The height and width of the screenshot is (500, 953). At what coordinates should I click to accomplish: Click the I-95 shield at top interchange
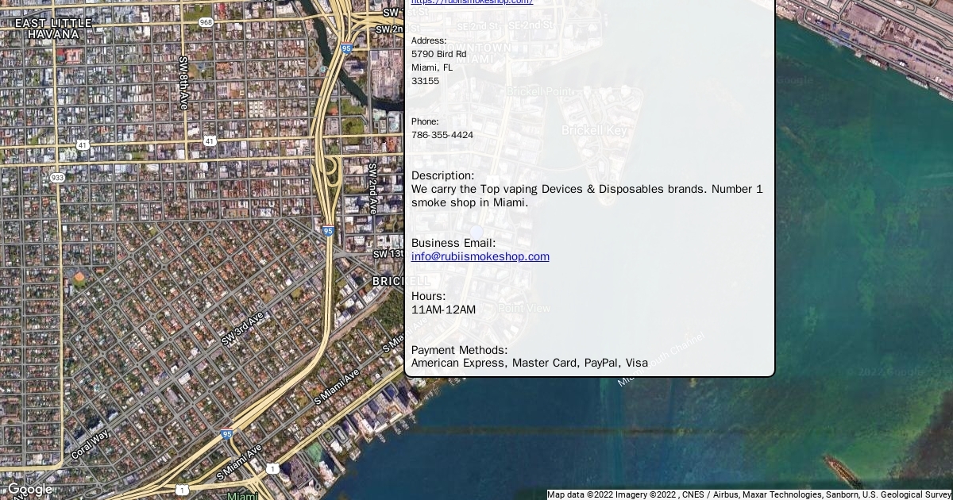346,48
